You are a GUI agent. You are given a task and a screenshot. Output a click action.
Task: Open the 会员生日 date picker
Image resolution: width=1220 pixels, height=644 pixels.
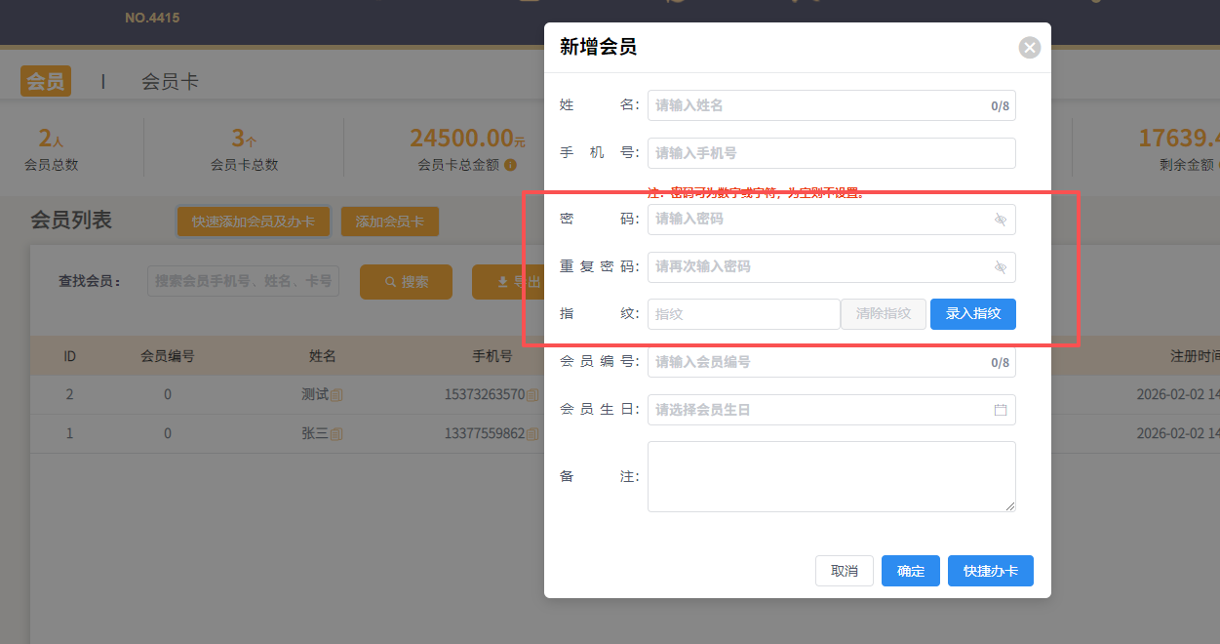tap(819, 410)
